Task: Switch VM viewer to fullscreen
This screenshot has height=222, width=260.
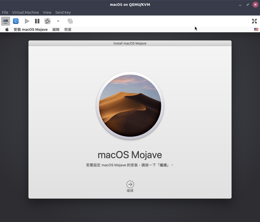Action: [254, 21]
